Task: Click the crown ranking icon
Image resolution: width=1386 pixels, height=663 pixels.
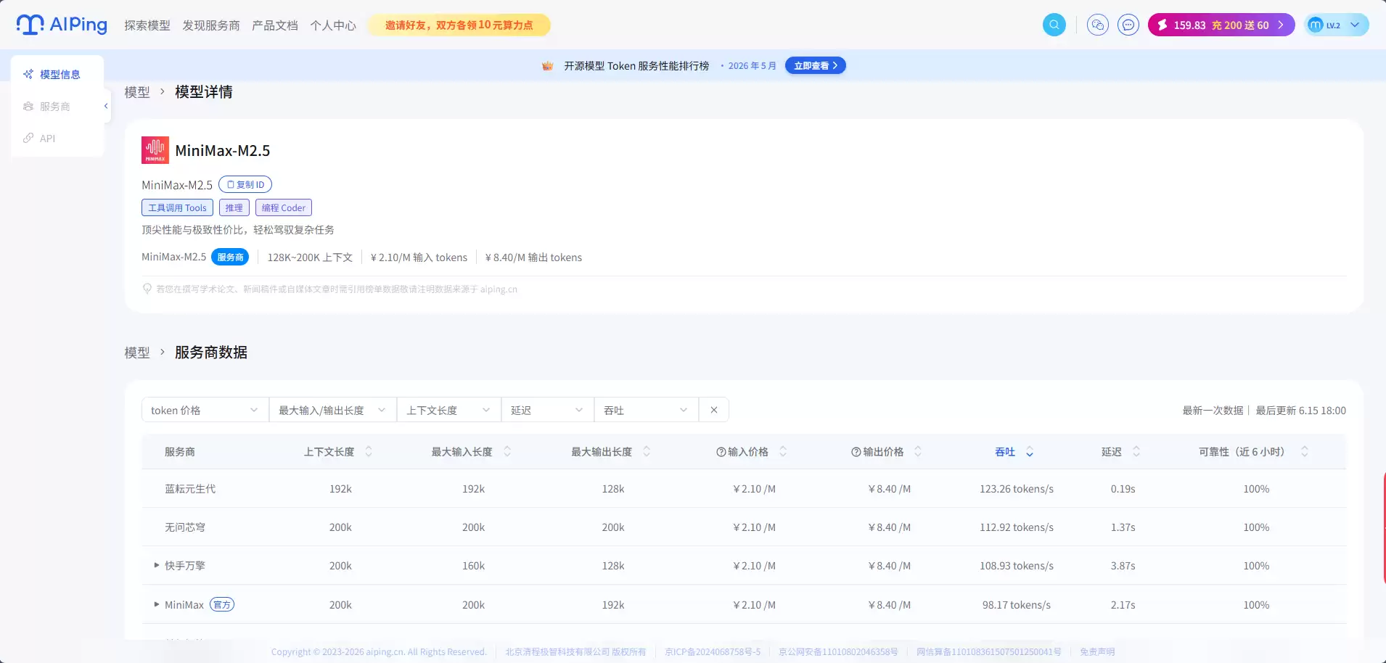Action: (x=548, y=66)
